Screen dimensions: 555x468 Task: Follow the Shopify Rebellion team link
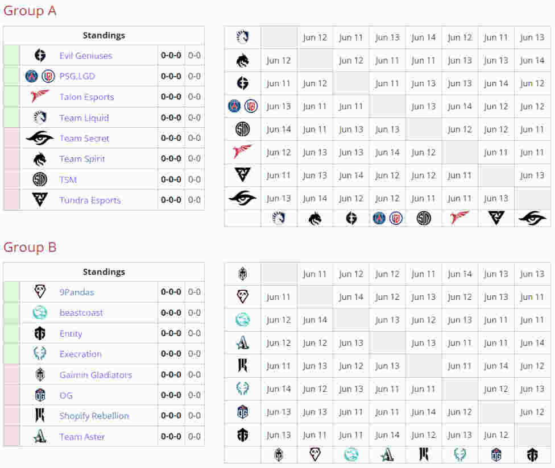(94, 416)
